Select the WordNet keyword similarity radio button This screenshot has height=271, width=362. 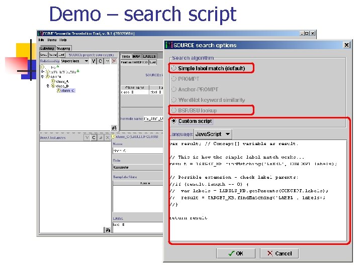(x=174, y=100)
